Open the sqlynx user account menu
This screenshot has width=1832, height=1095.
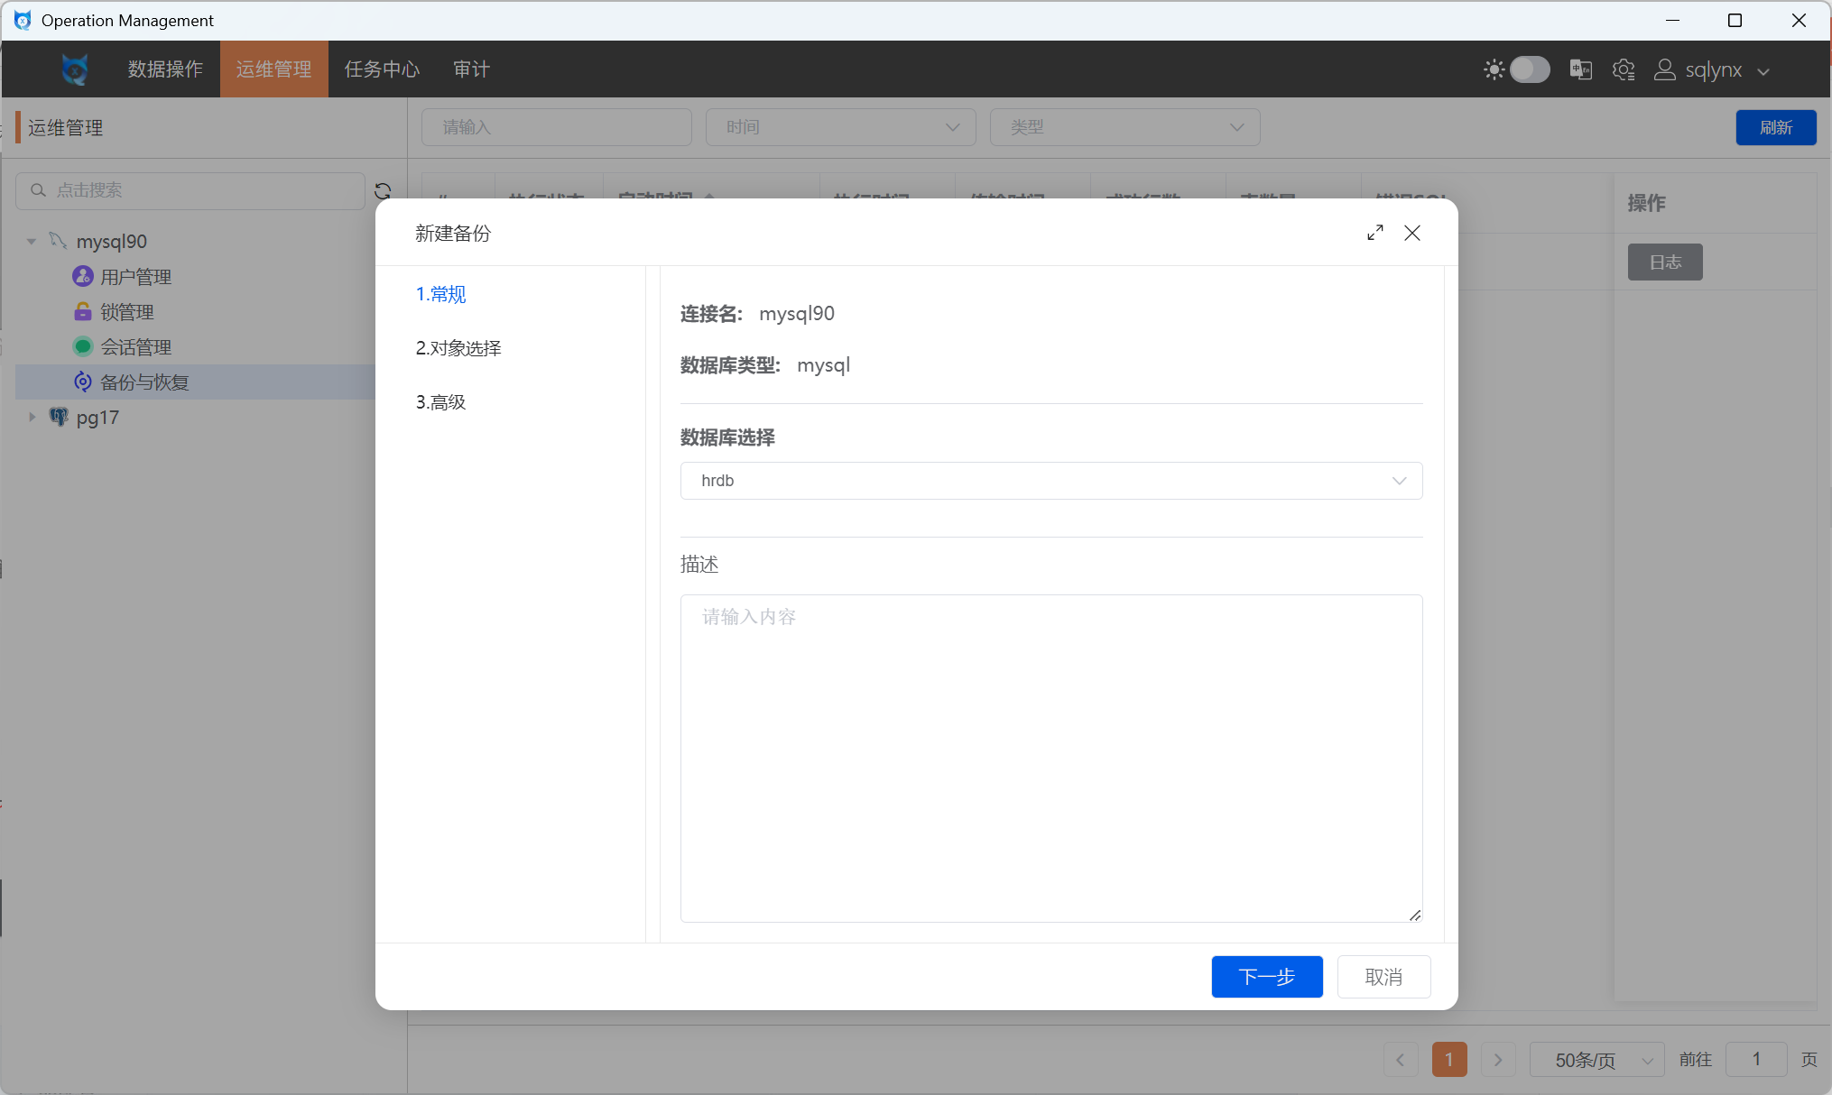1712,69
